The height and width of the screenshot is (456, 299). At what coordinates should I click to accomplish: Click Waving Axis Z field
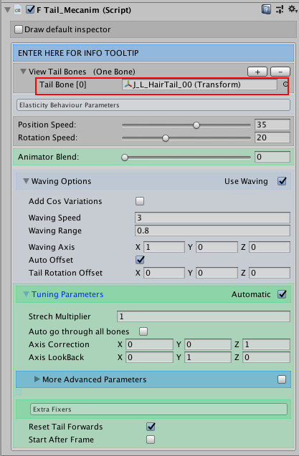pos(270,247)
